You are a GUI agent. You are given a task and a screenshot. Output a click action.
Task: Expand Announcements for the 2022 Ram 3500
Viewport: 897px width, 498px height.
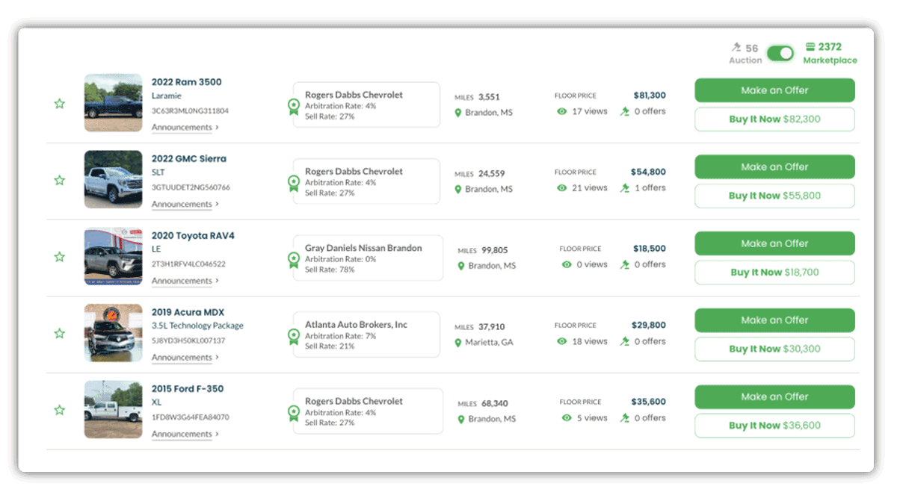coord(183,127)
